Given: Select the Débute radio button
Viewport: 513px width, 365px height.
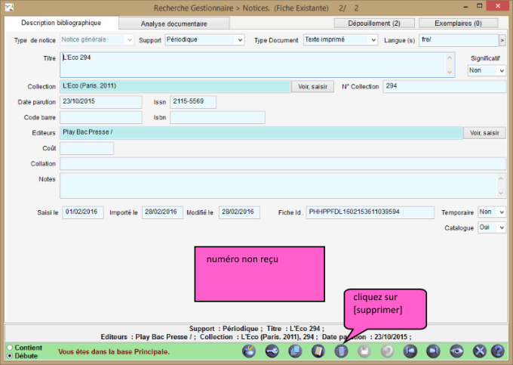Looking at the screenshot, I should click(9, 355).
